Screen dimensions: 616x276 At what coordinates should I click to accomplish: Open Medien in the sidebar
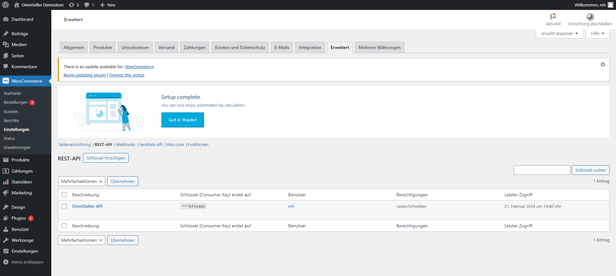click(19, 45)
